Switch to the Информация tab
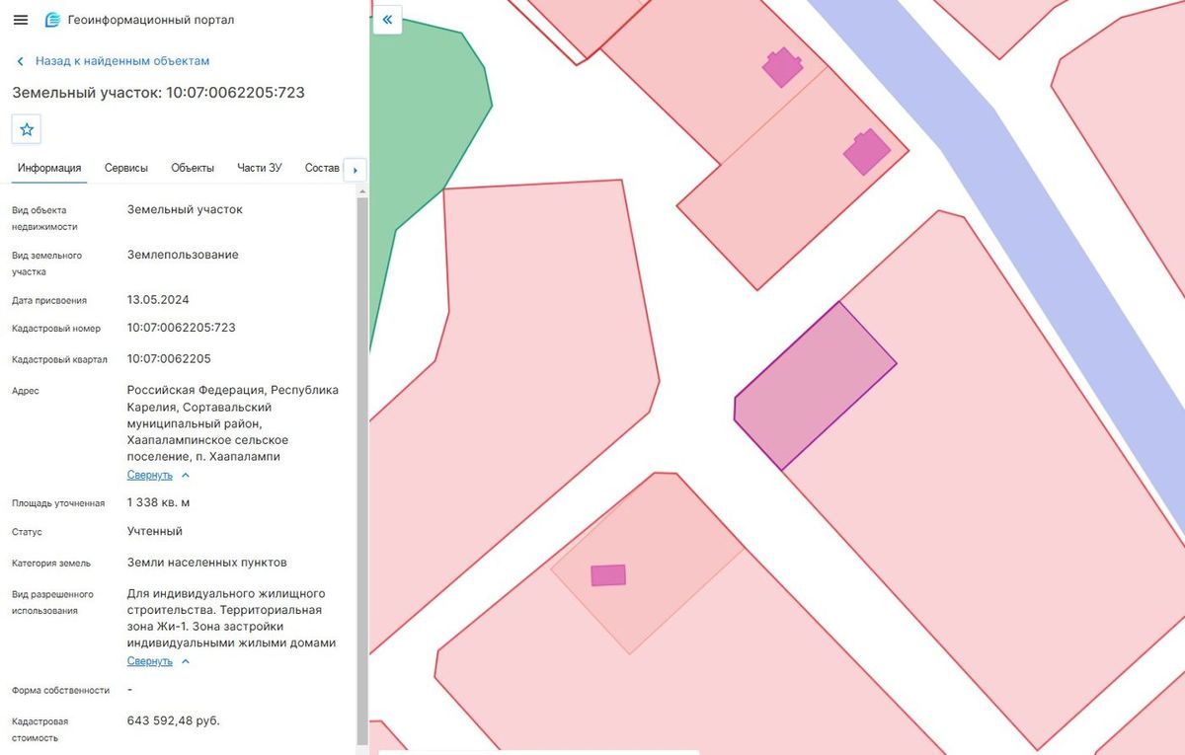The width and height of the screenshot is (1185, 755). [x=49, y=168]
